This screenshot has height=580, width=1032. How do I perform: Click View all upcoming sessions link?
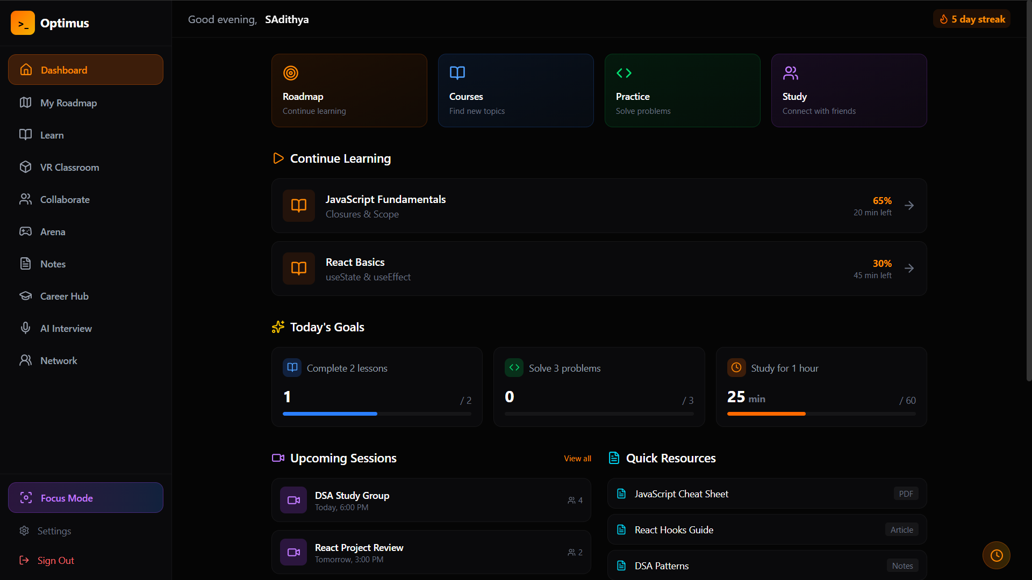pyautogui.click(x=577, y=459)
